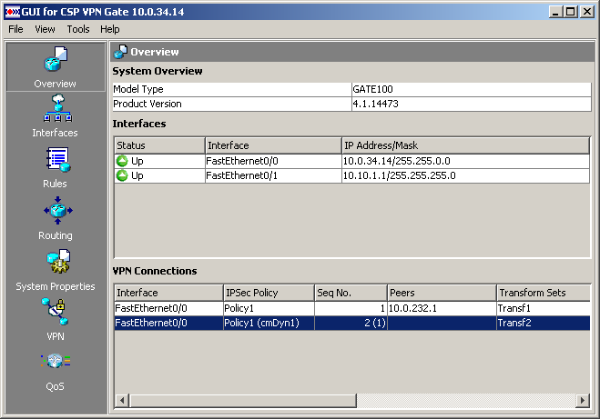600x419 pixels.
Task: Click IP address 10.0.34.14/255.255.0.0 cell
Action: [x=465, y=161]
